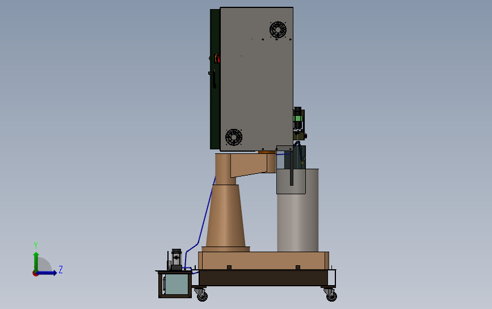This screenshot has height=309, width=492.
Task: Click the red X axis origin dot of the triad
Action: coord(35,274)
